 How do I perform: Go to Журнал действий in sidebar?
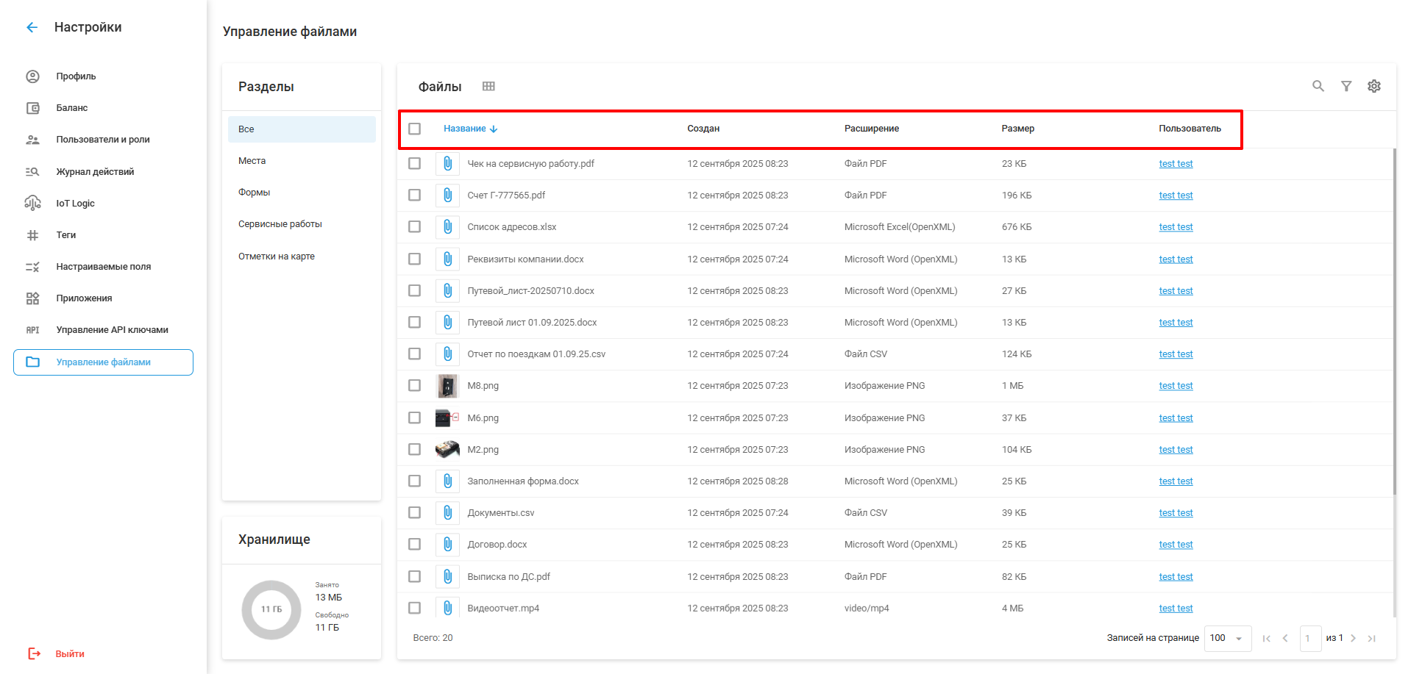[95, 171]
